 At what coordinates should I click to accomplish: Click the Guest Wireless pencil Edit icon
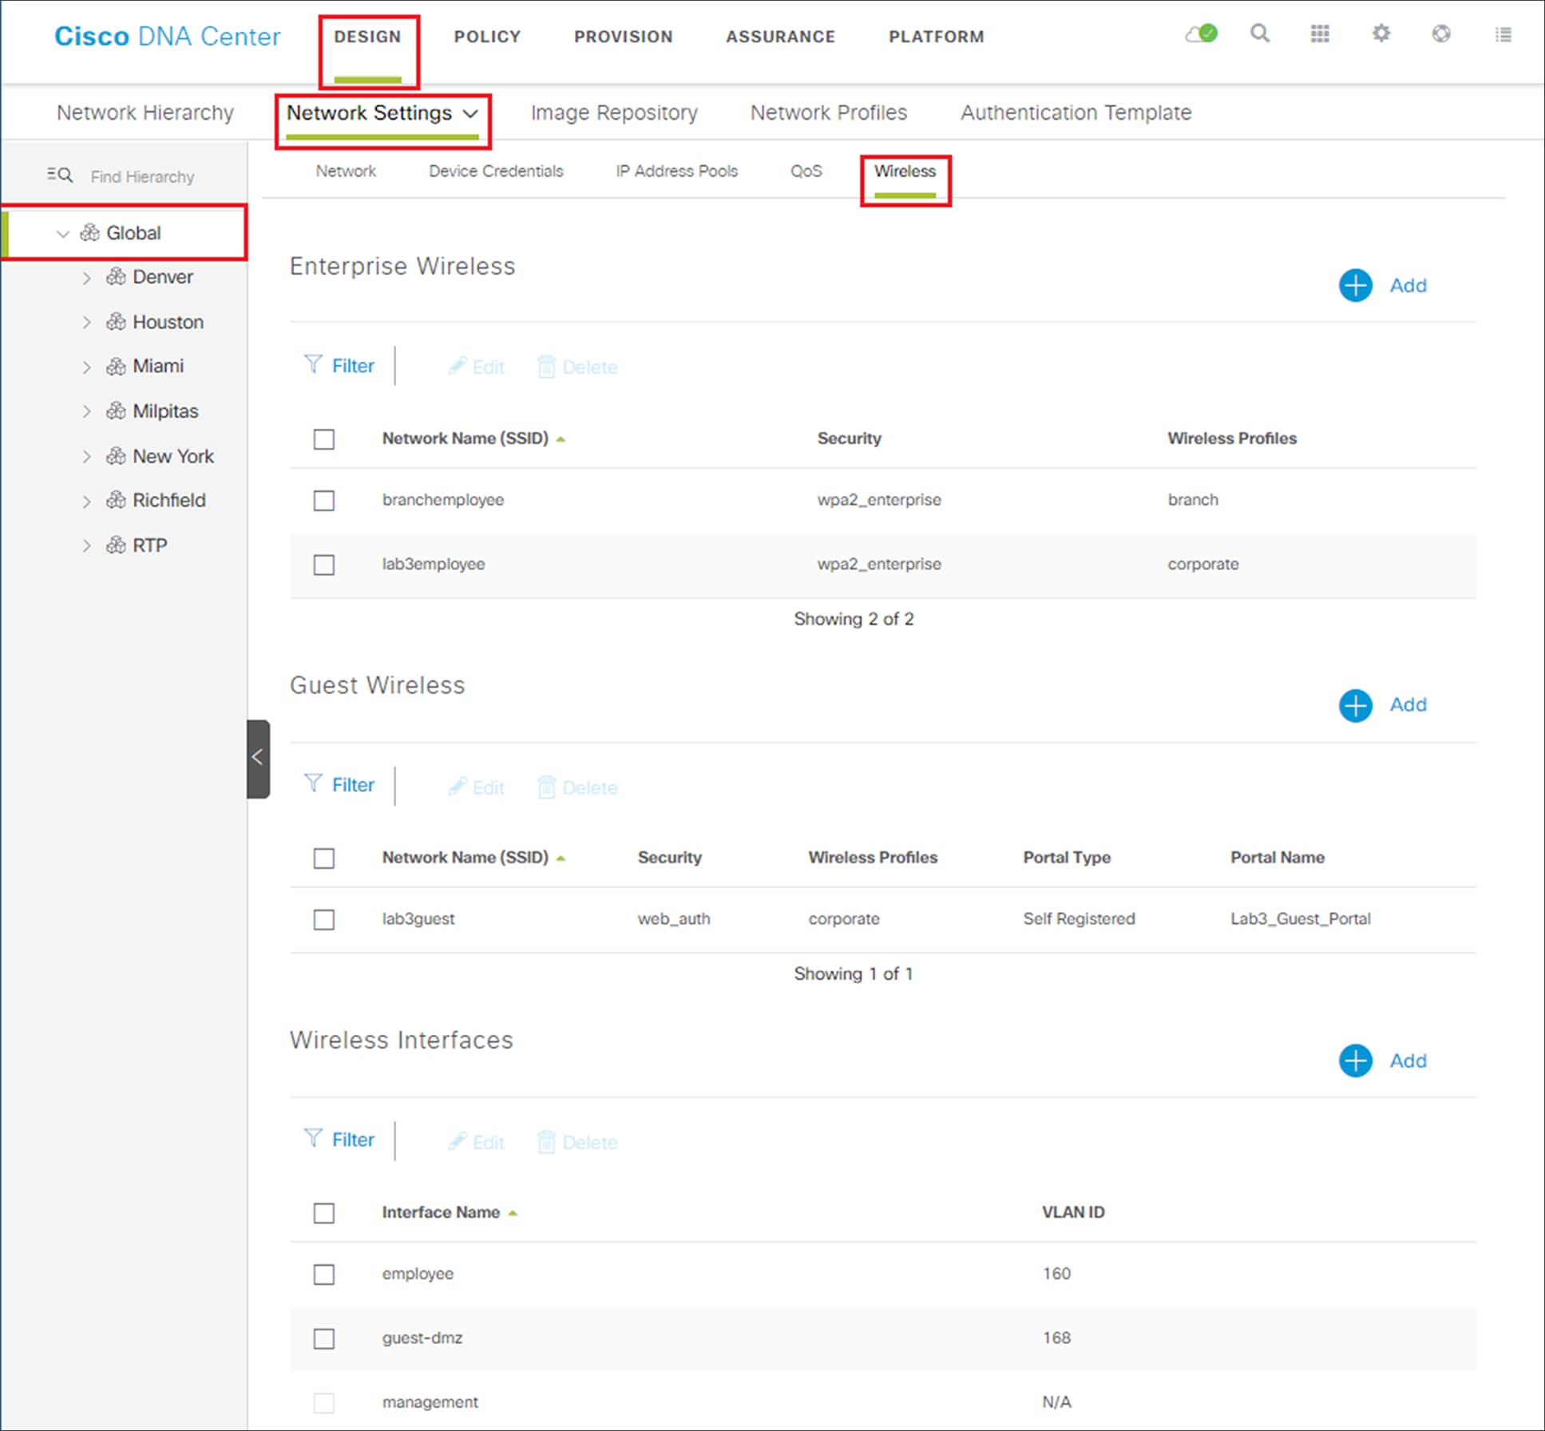pos(457,787)
